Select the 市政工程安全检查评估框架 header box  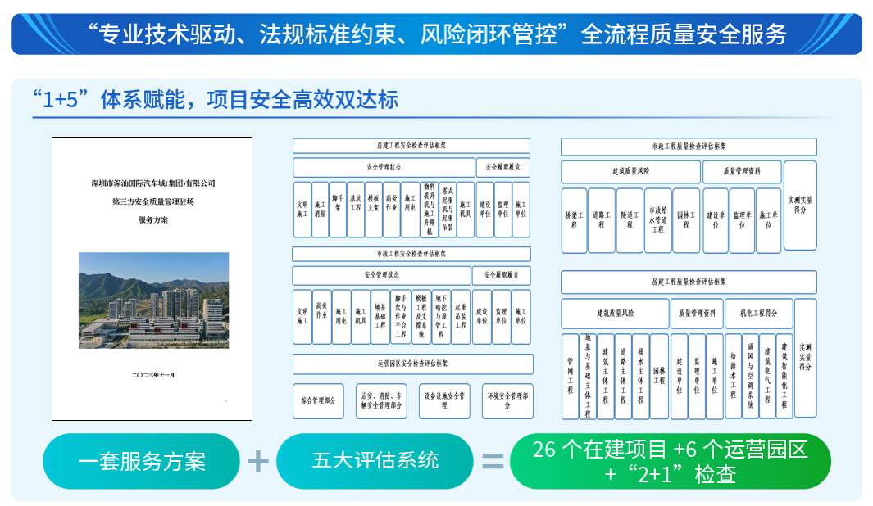click(411, 254)
